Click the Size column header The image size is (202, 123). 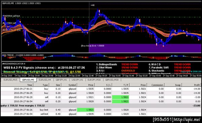click(55, 85)
